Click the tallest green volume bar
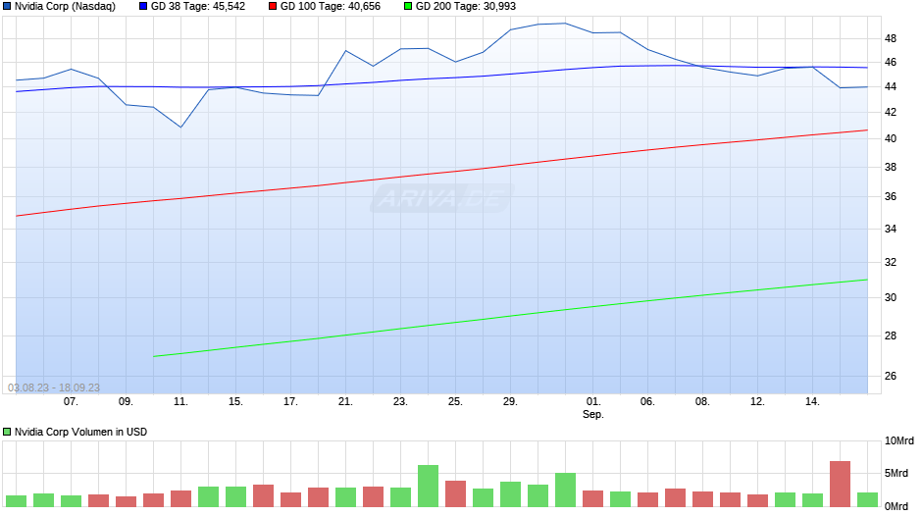The height and width of the screenshot is (516, 922). (428, 486)
